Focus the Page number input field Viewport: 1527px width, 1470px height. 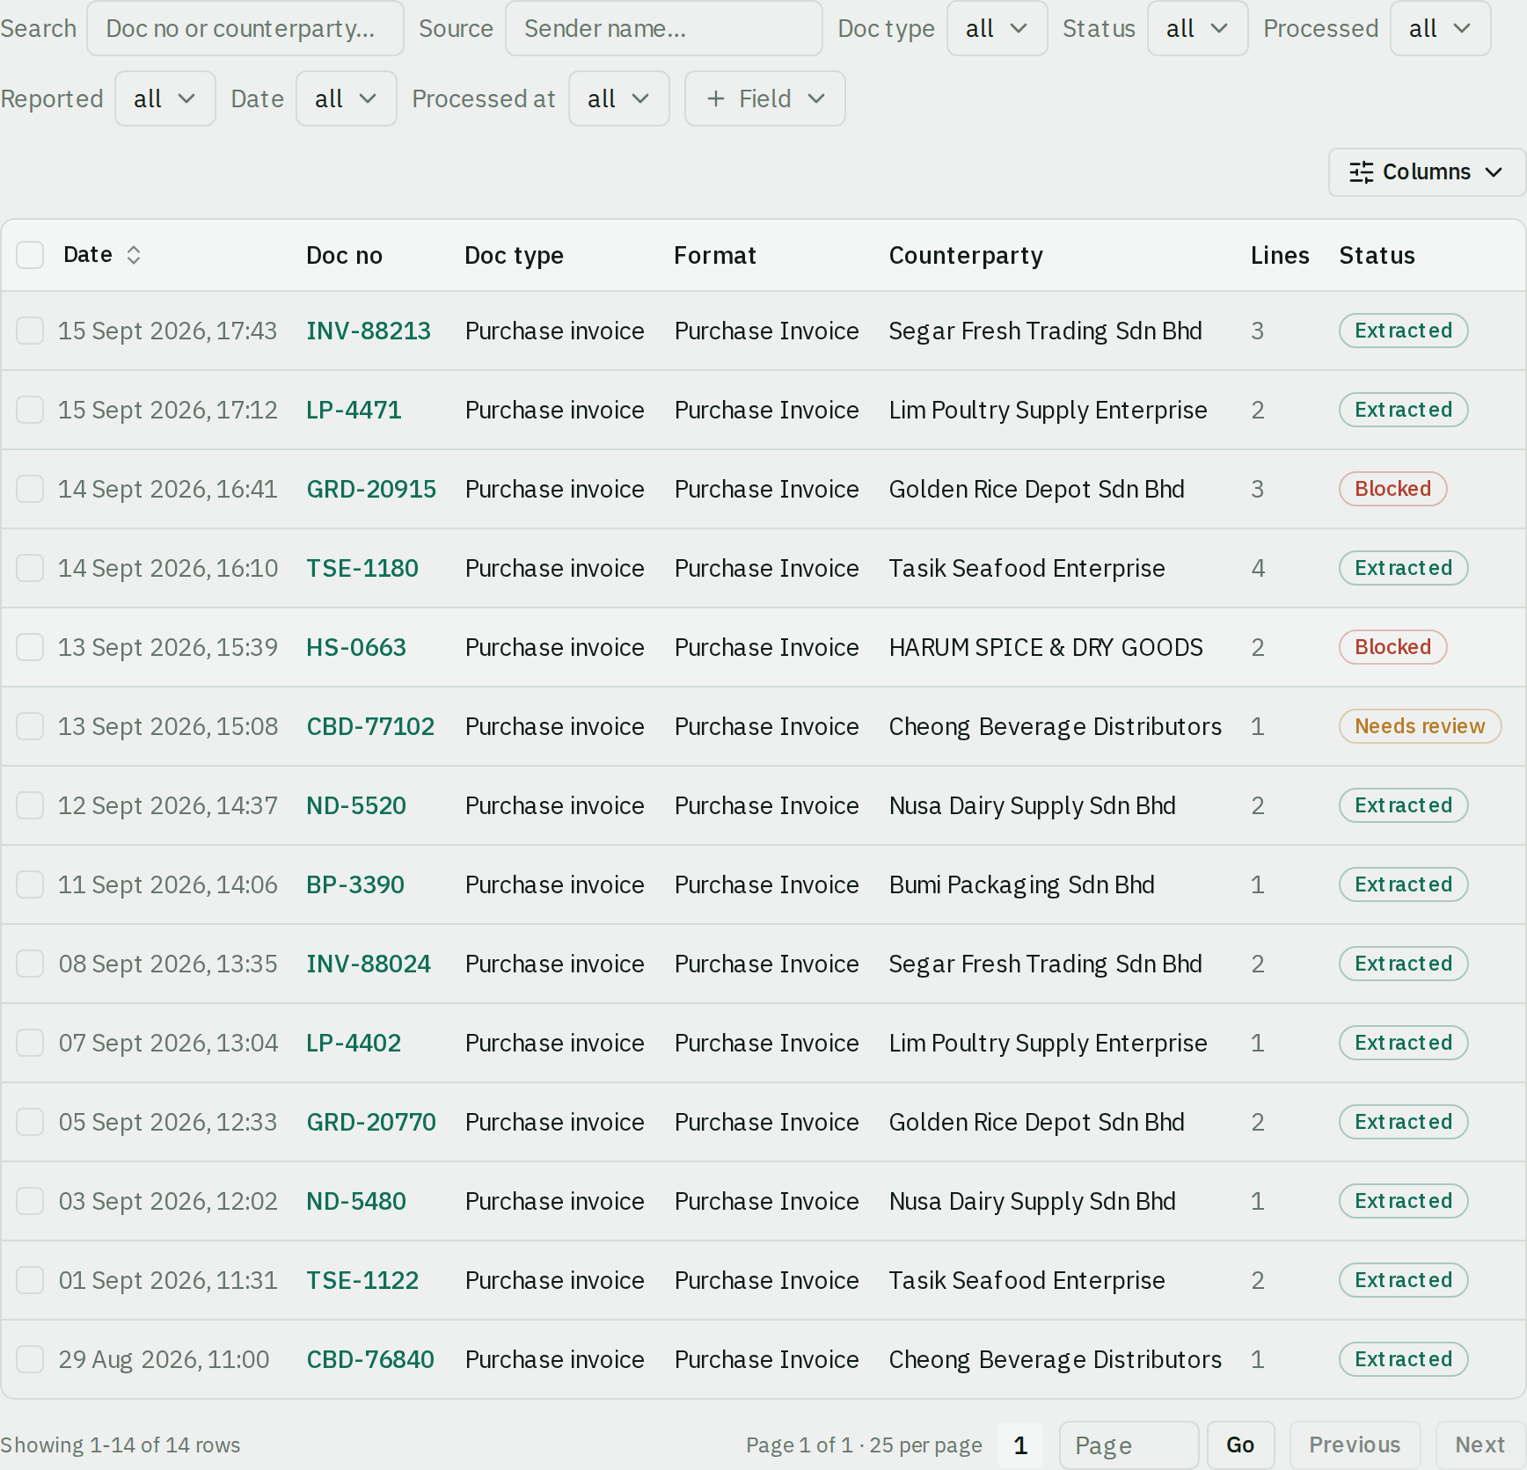[x=1129, y=1445]
